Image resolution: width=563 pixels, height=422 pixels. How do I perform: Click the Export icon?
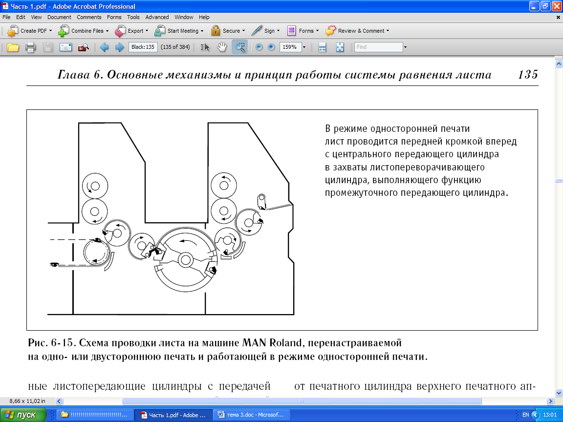(120, 31)
